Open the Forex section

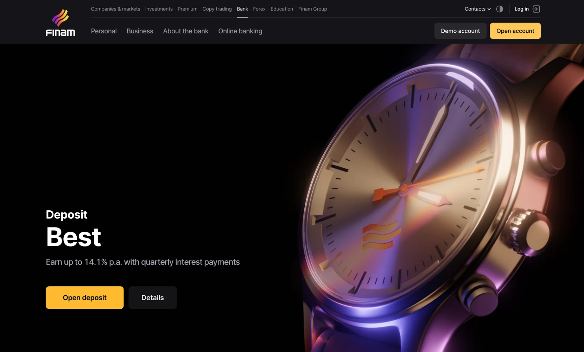(x=259, y=9)
